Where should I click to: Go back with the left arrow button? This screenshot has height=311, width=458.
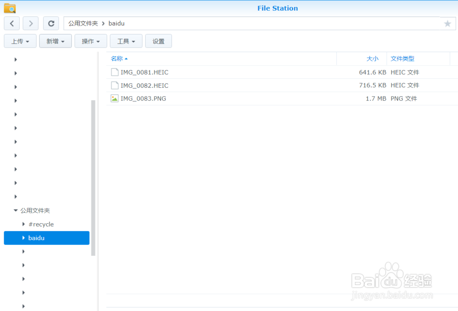pos(12,23)
